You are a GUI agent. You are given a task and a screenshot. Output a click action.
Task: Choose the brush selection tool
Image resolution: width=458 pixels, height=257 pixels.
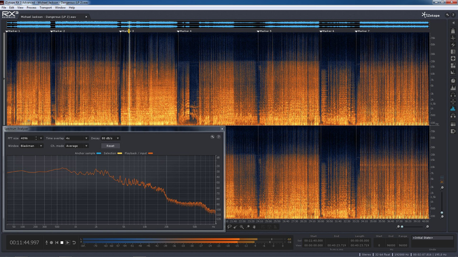click(x=235, y=227)
